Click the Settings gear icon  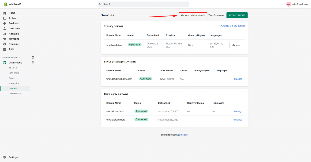click(5, 157)
